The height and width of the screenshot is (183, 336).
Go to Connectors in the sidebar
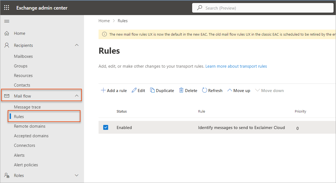24,145
